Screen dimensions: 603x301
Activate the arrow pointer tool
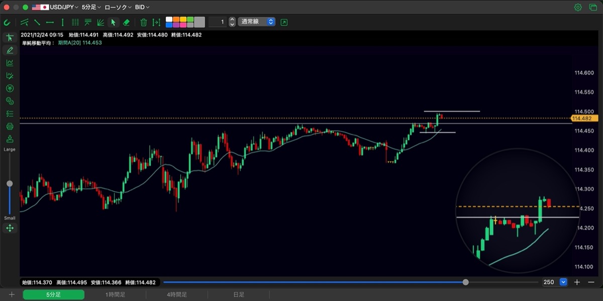114,22
